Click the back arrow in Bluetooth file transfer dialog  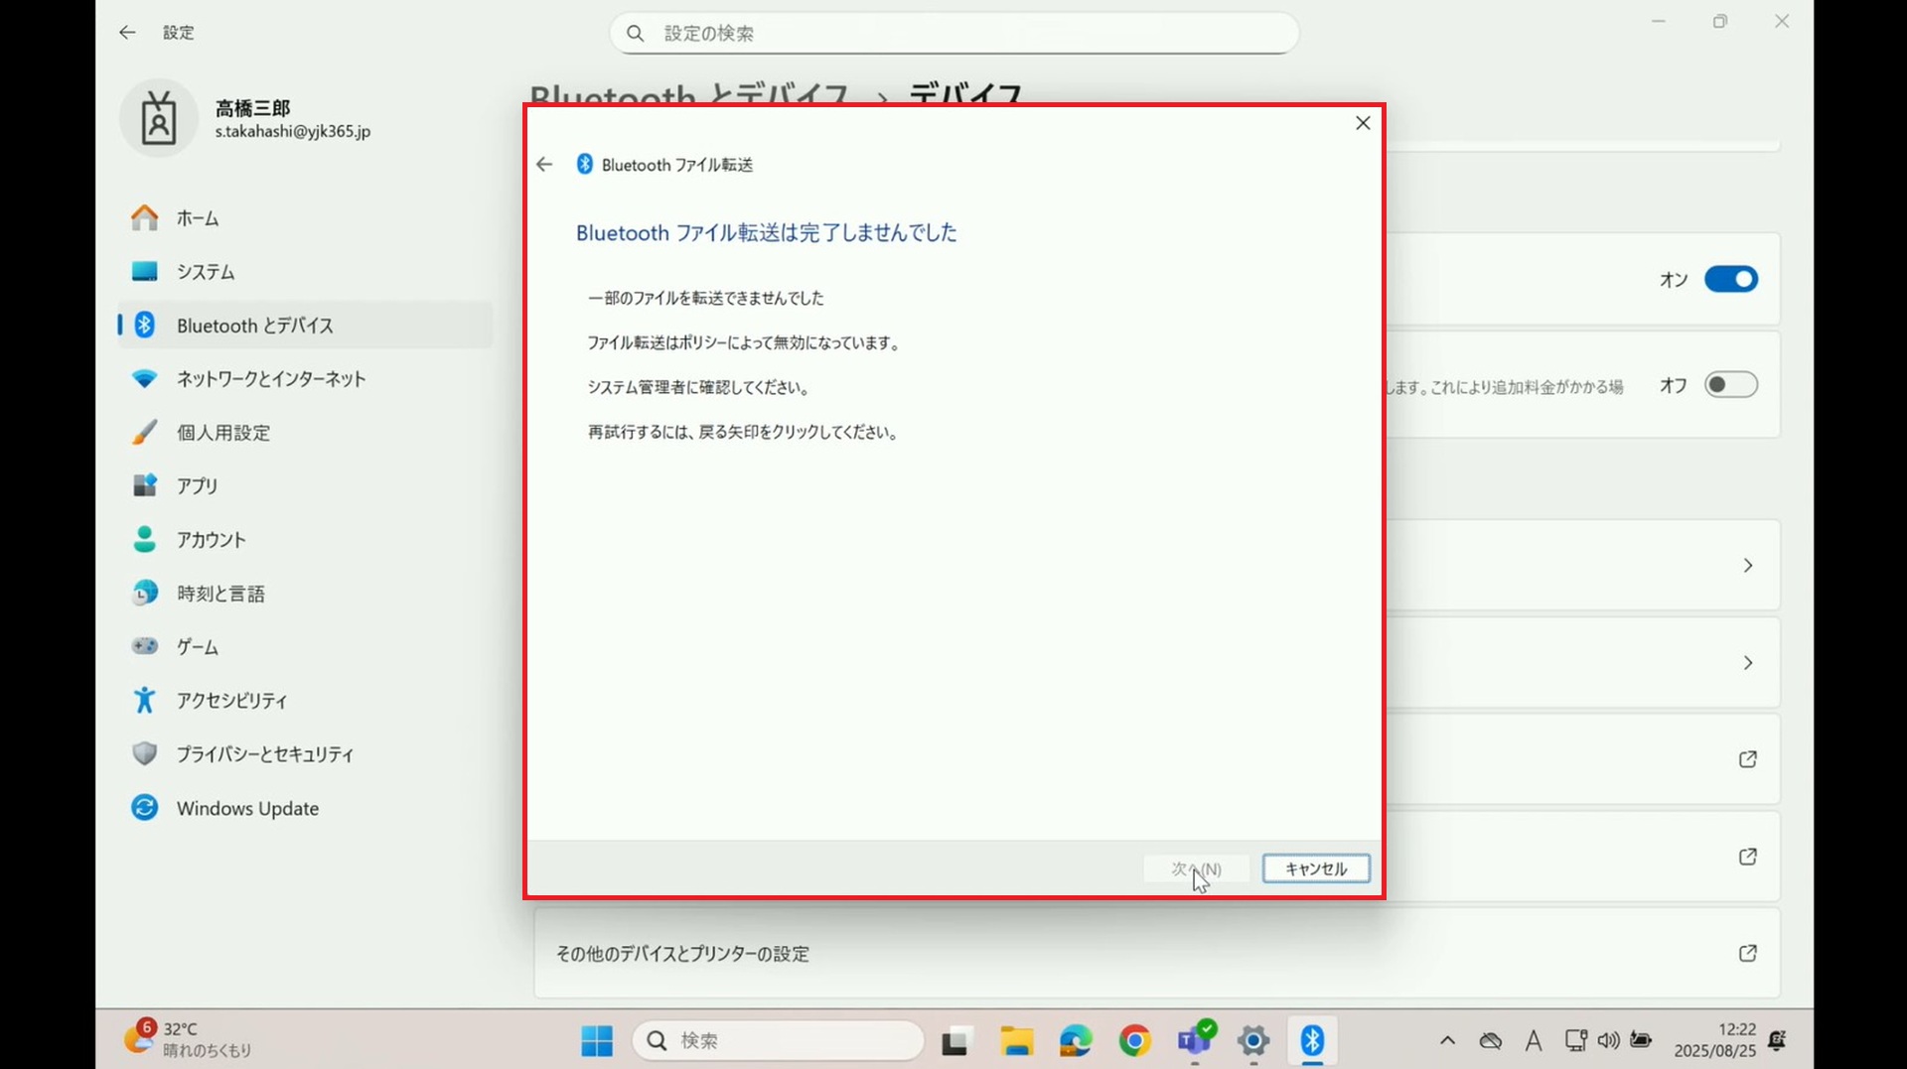pos(544,165)
